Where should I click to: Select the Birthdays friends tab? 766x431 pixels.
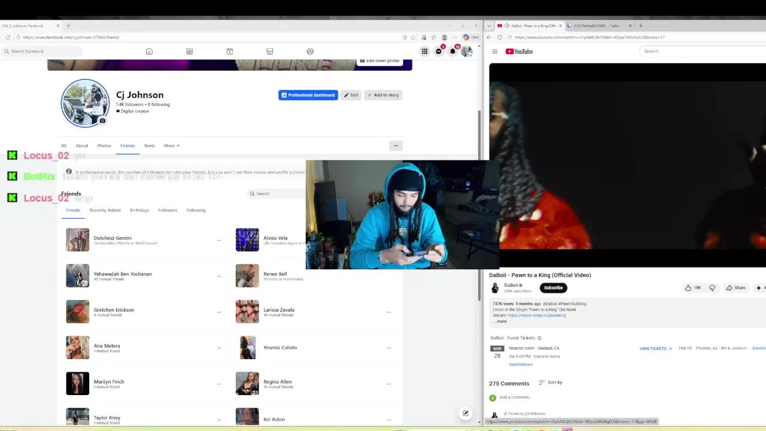point(139,210)
